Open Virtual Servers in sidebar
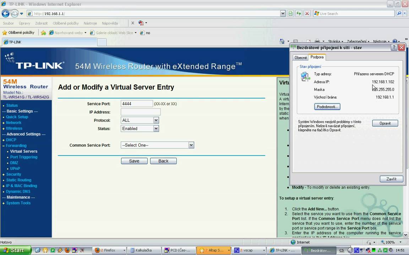The height and width of the screenshot is (255, 409). point(24,151)
